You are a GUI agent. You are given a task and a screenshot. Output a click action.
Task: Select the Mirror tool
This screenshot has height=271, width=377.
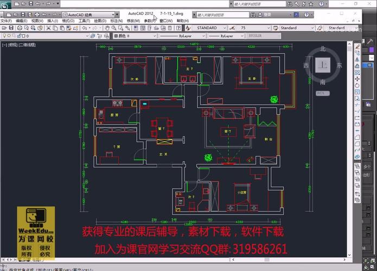click(357, 59)
